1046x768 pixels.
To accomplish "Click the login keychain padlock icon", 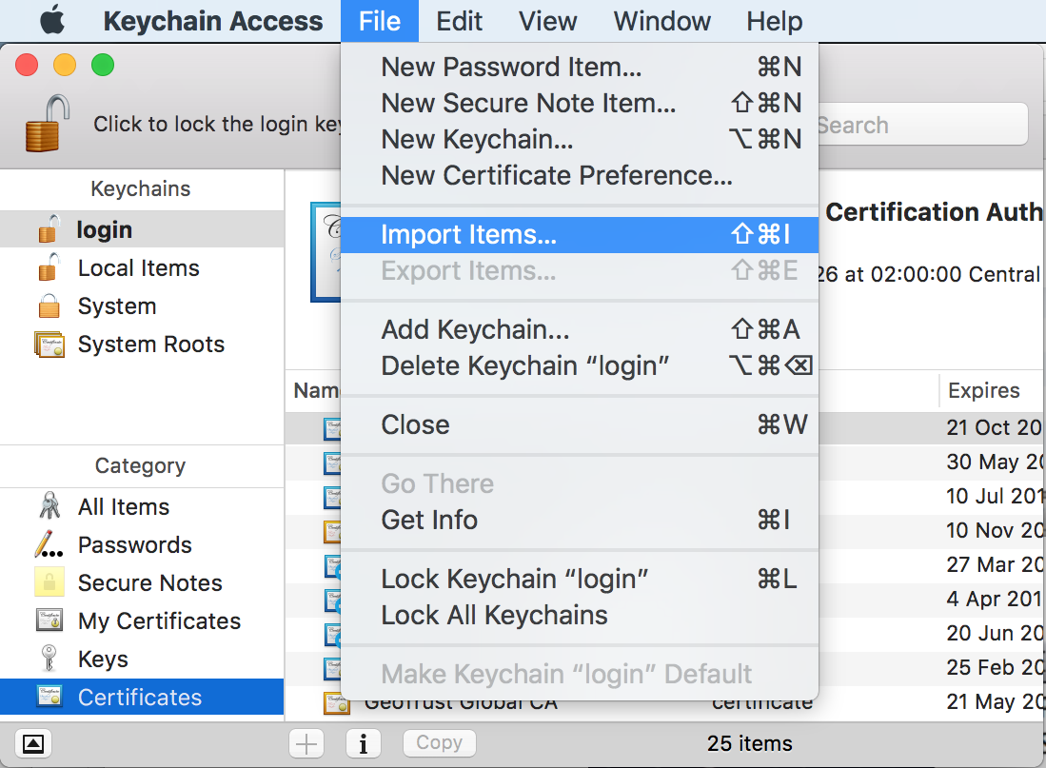I will pyautogui.click(x=49, y=228).
